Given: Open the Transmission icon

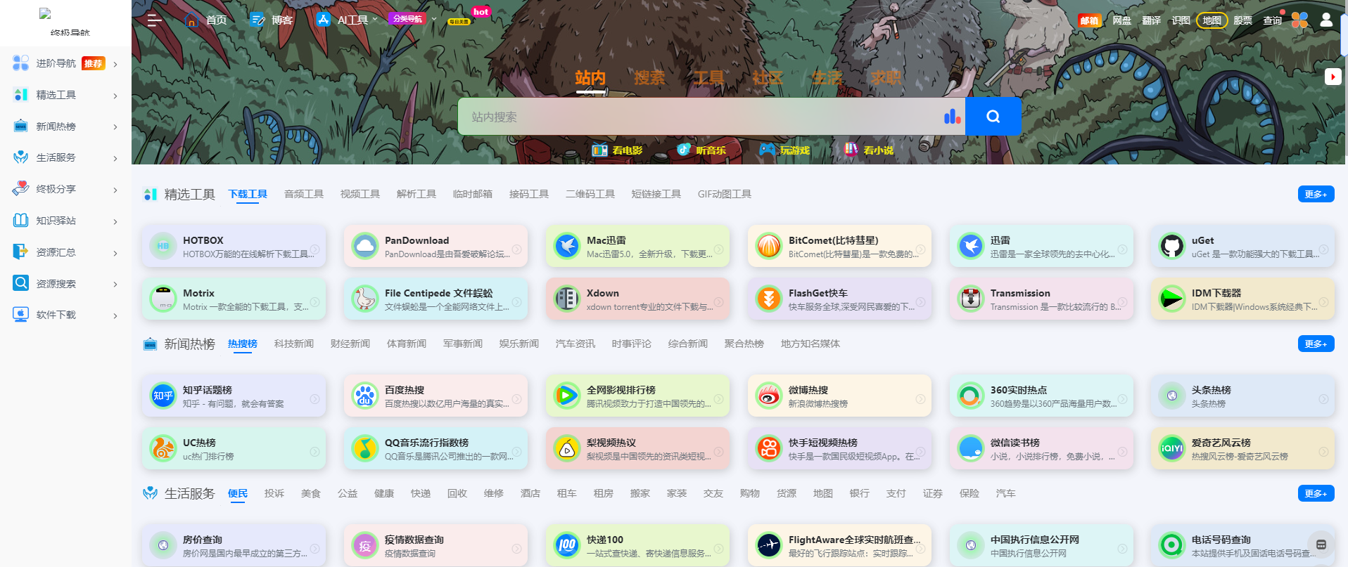Looking at the screenshot, I should pos(971,299).
